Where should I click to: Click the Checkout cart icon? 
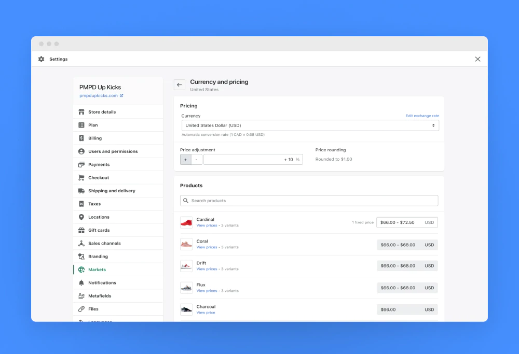[81, 178]
